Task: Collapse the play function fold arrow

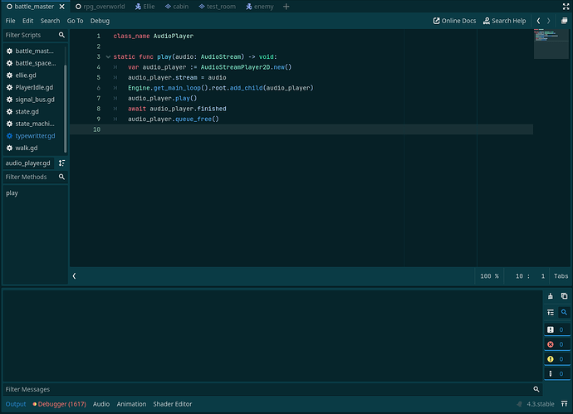Action: pos(108,57)
